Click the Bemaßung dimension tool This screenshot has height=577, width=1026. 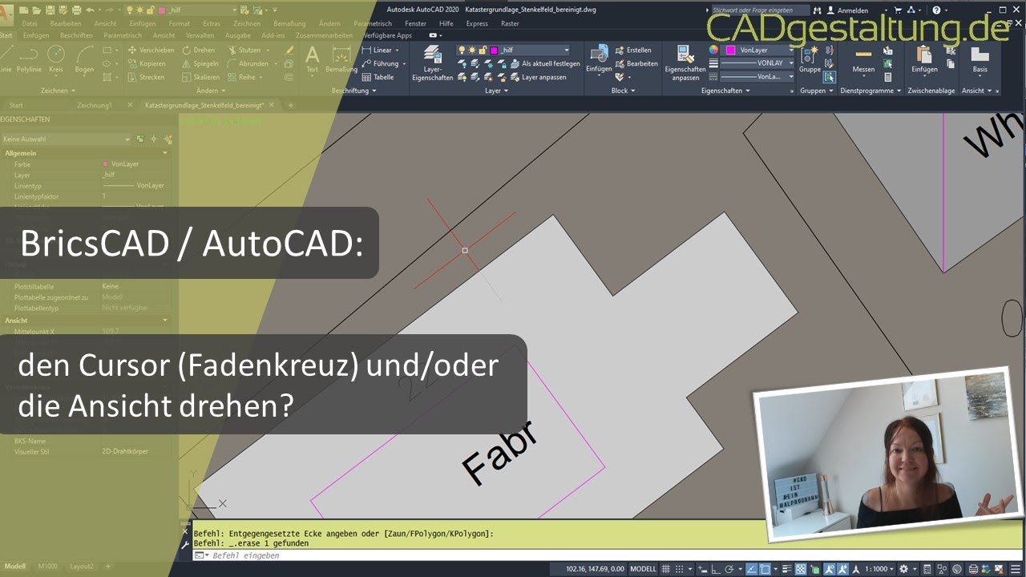[x=341, y=59]
